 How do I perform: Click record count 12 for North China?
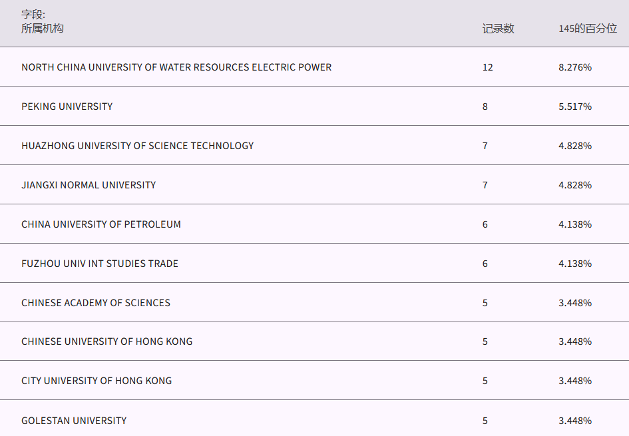coord(488,67)
